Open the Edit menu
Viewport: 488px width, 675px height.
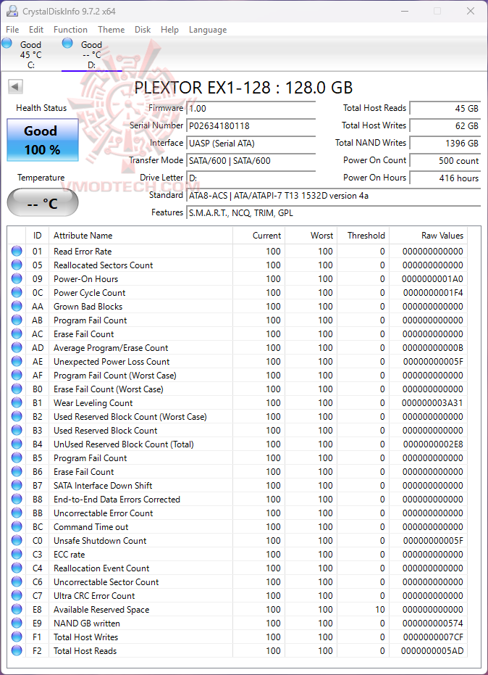coord(36,29)
